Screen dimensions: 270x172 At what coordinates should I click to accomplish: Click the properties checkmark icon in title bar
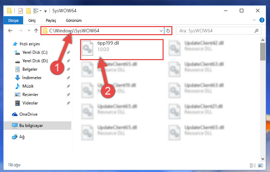coord(20,11)
